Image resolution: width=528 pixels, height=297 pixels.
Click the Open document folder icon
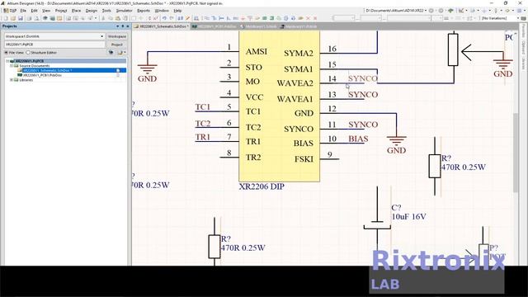[x=13, y=18]
